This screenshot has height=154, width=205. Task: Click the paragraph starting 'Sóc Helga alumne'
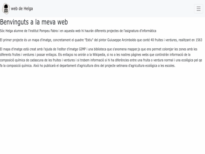click(78, 31)
